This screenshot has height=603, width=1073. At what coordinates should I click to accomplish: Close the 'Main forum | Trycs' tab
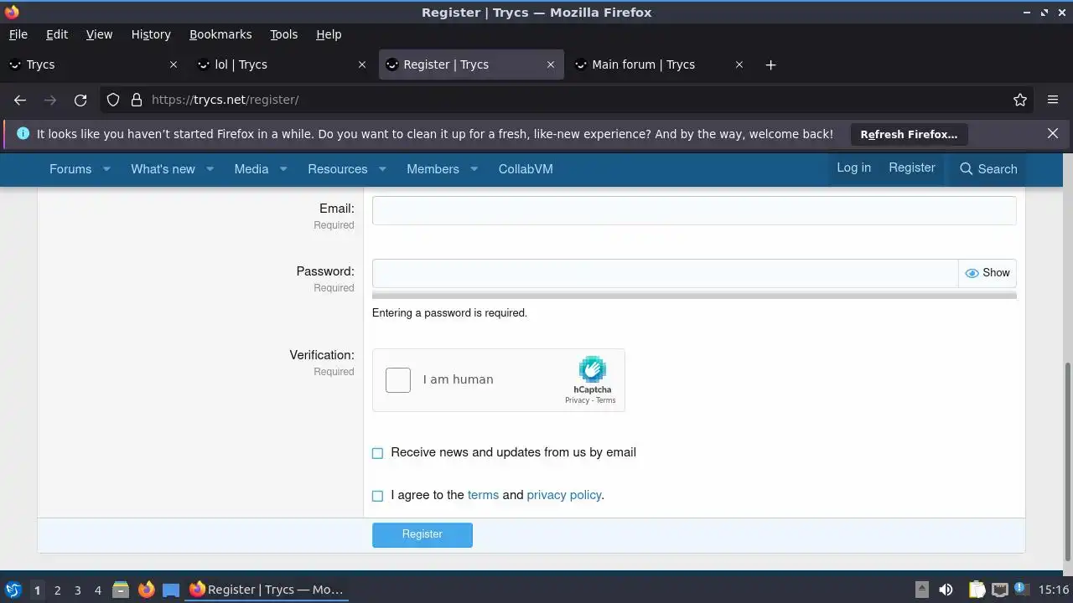(739, 64)
